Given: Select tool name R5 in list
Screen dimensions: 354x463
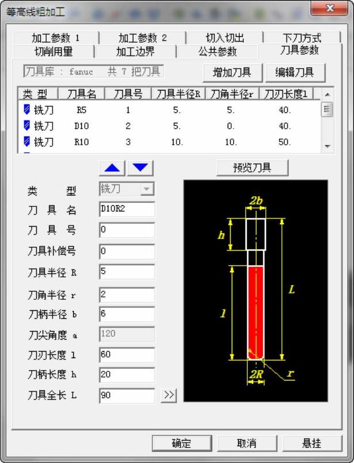Looking at the screenshot, I should click(81, 110).
